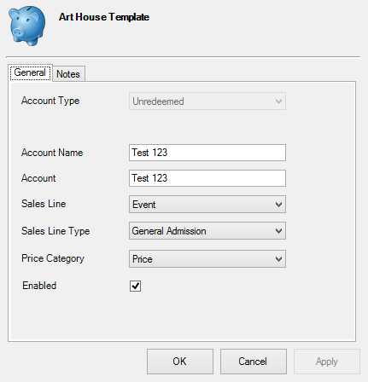Dismiss dialog with the Cancel button
368x382 pixels.
254,362
